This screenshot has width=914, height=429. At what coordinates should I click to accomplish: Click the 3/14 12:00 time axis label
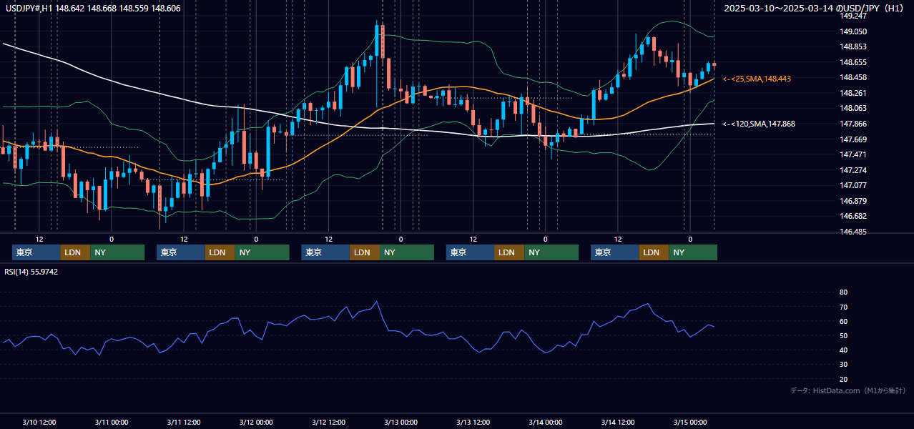pyautogui.click(x=617, y=422)
